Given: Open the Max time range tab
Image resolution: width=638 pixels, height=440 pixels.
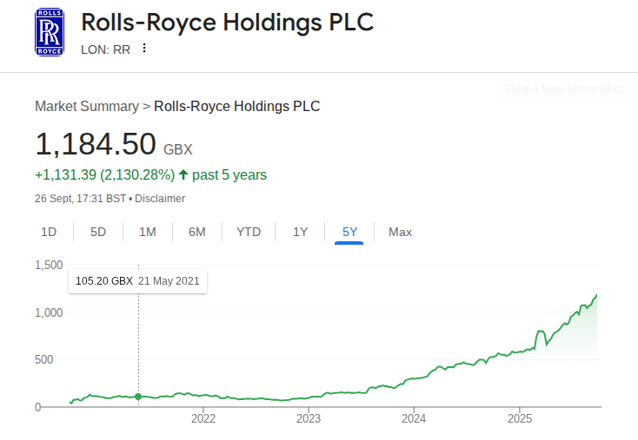Looking at the screenshot, I should (x=400, y=232).
